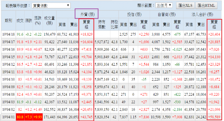Click the red-highlighted 80.8 closing price
Screen dimensions: 224x121
point(20,117)
